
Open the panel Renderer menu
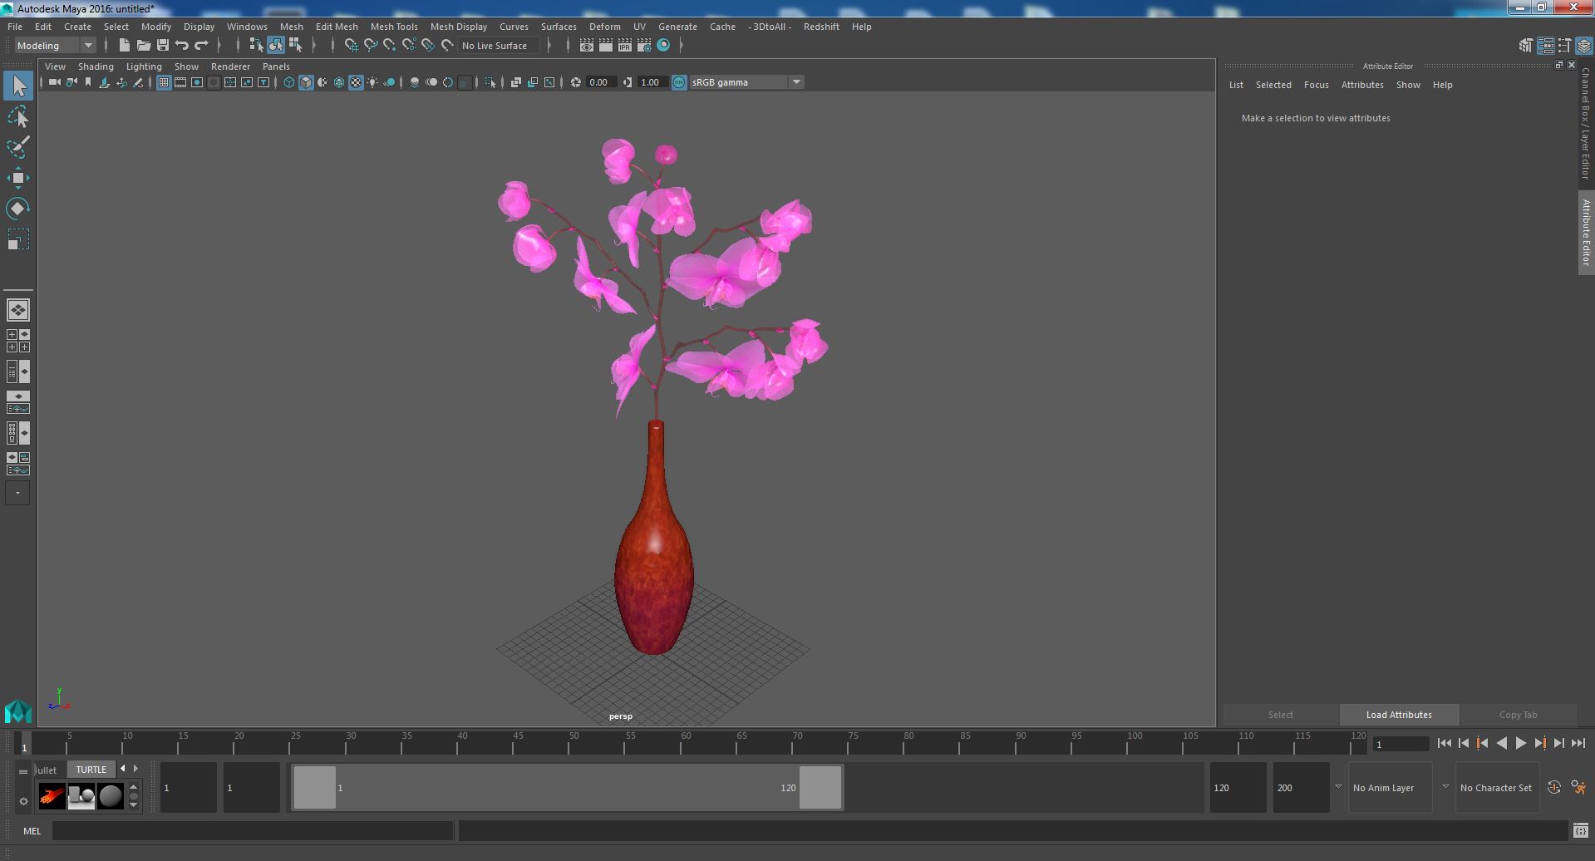[x=230, y=66]
